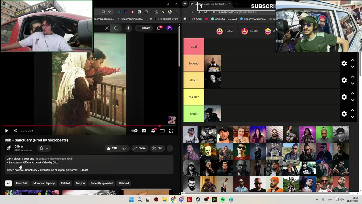
Task: Open Spotify from the taskbar
Action: point(223,200)
